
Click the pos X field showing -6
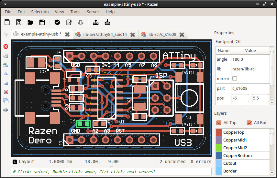pyautogui.click(x=240, y=98)
